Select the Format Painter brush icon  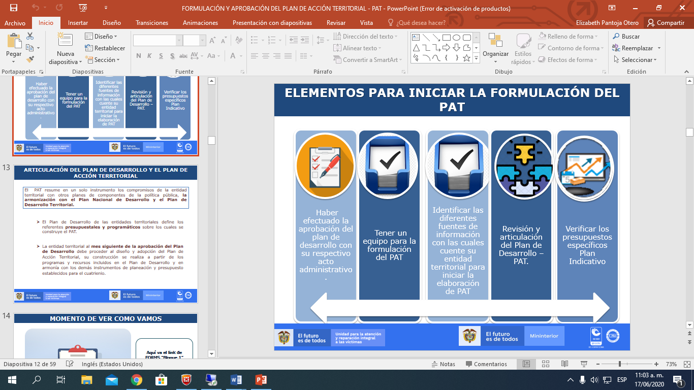[30, 59]
